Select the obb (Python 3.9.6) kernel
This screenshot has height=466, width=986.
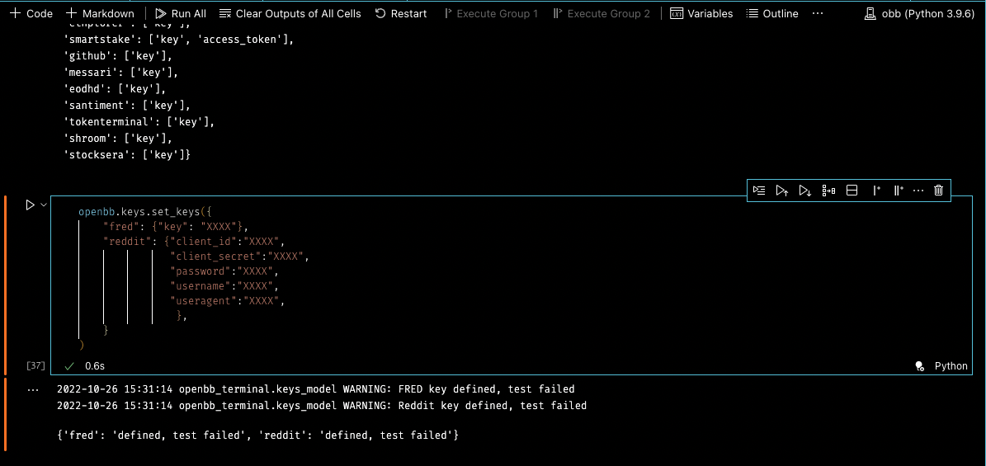921,13
